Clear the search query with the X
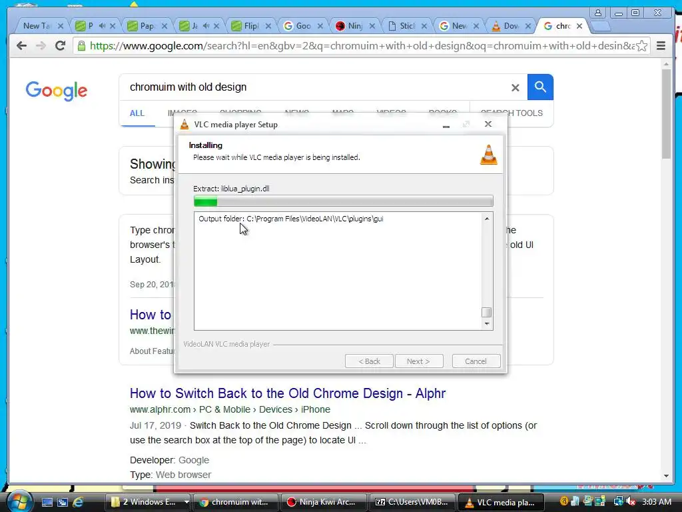Viewport: 682px width, 512px height. pyautogui.click(x=515, y=87)
